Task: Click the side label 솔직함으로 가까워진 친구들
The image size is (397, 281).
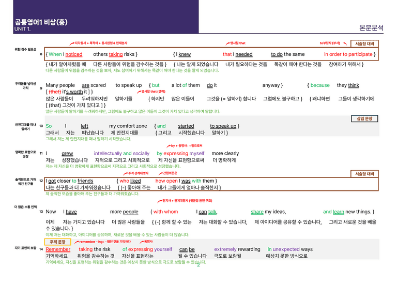Action: click(25, 182)
